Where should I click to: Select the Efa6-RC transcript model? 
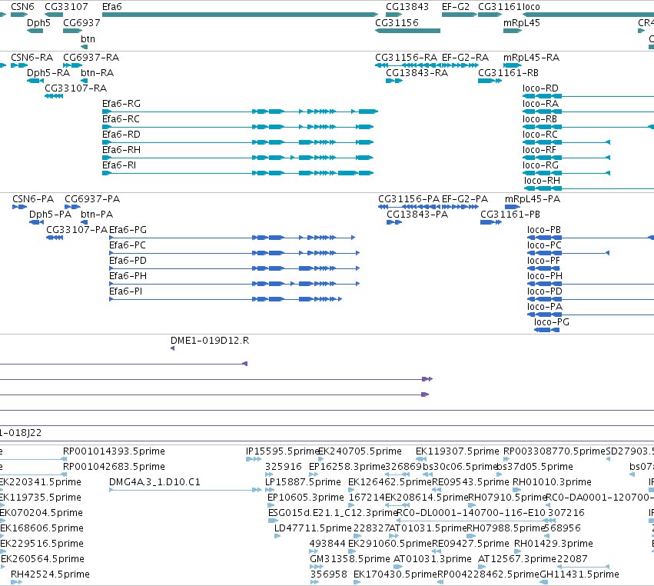[237, 127]
